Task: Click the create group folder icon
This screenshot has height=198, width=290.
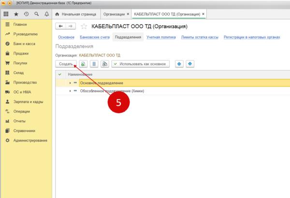Action: coord(84,64)
